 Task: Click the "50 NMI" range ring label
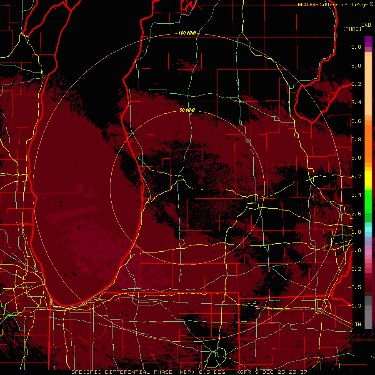tap(187, 110)
